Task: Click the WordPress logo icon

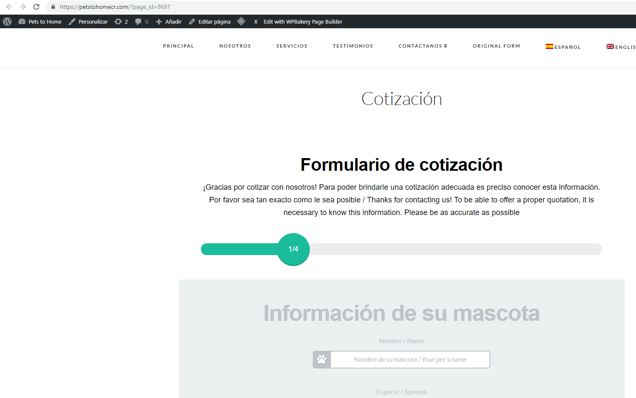Action: click(7, 22)
